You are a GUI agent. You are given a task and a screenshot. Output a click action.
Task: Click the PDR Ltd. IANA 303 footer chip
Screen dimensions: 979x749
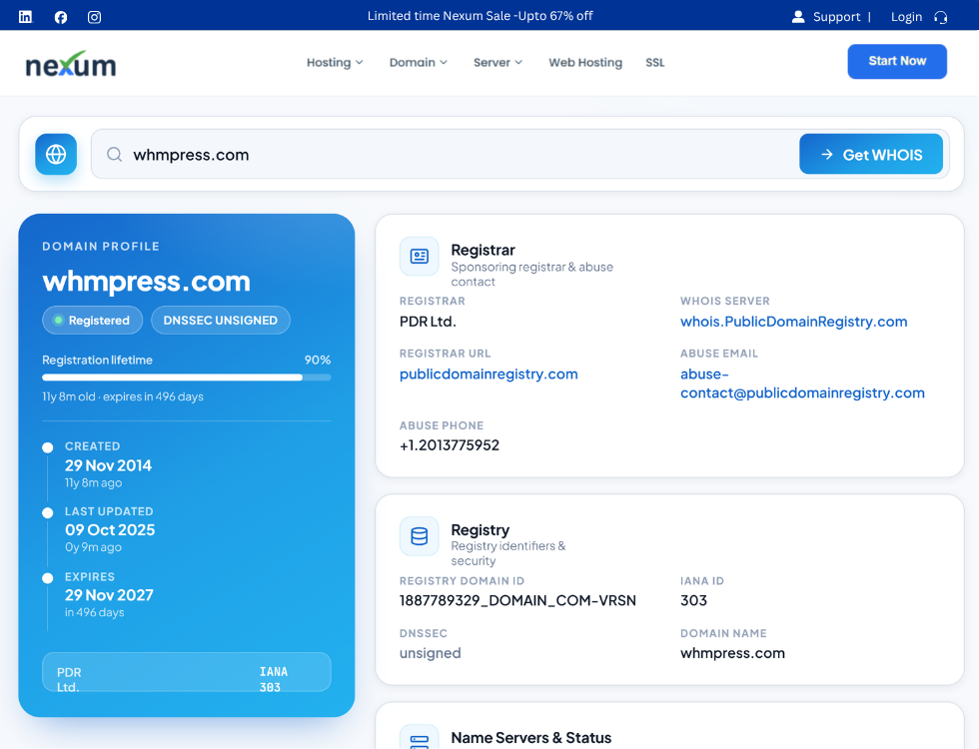[x=187, y=672]
